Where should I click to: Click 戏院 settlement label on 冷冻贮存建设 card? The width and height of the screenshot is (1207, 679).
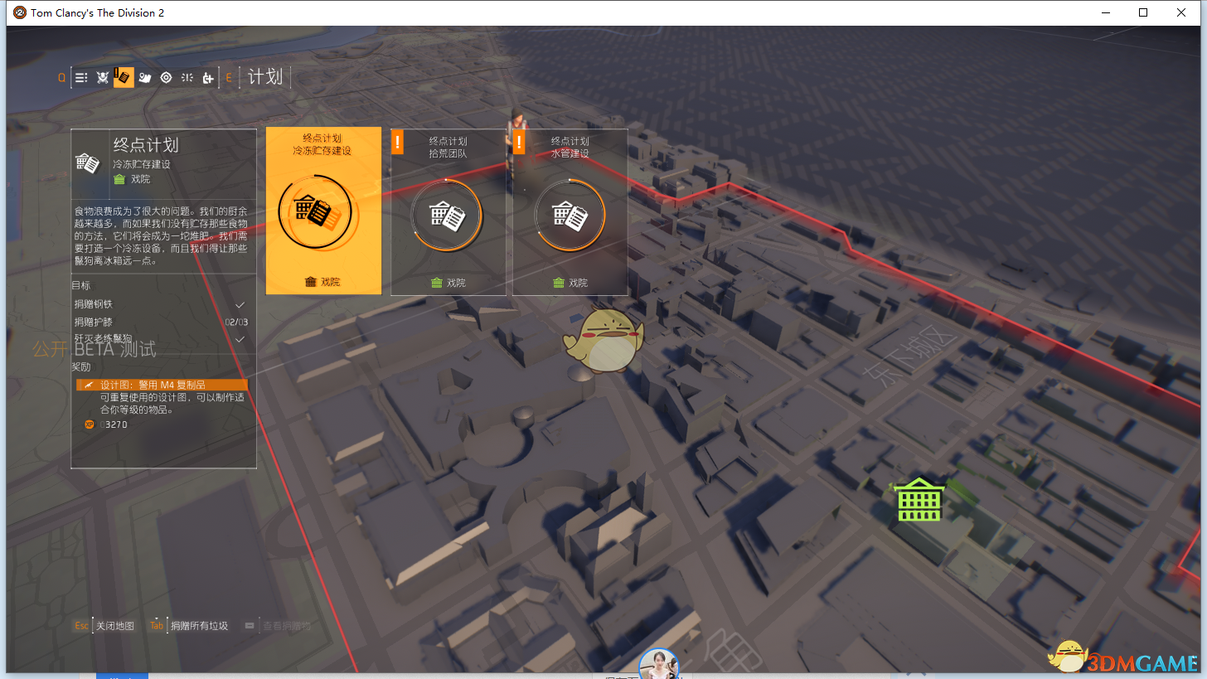[322, 282]
